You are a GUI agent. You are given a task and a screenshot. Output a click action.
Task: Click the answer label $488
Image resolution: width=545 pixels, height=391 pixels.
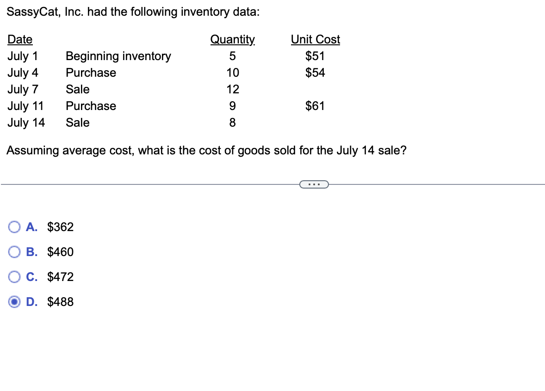[x=61, y=301]
